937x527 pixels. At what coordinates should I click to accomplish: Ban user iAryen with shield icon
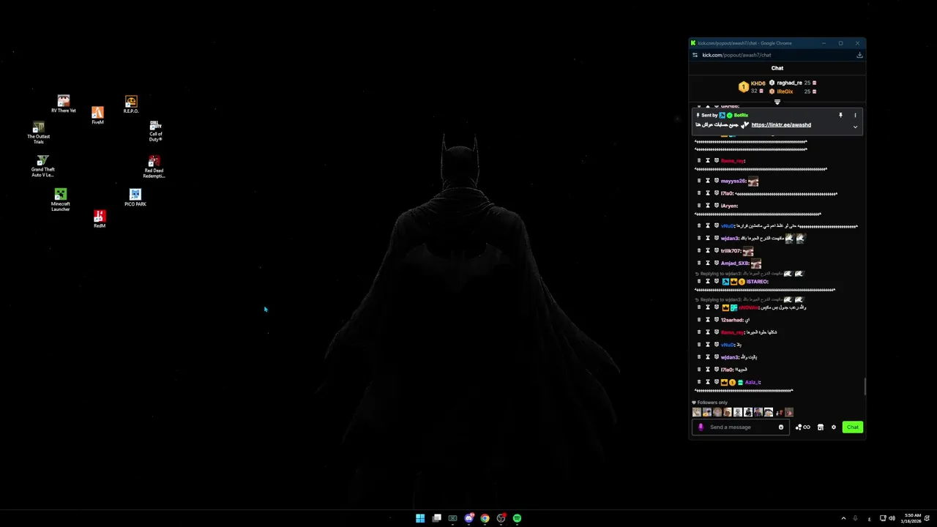(717, 206)
